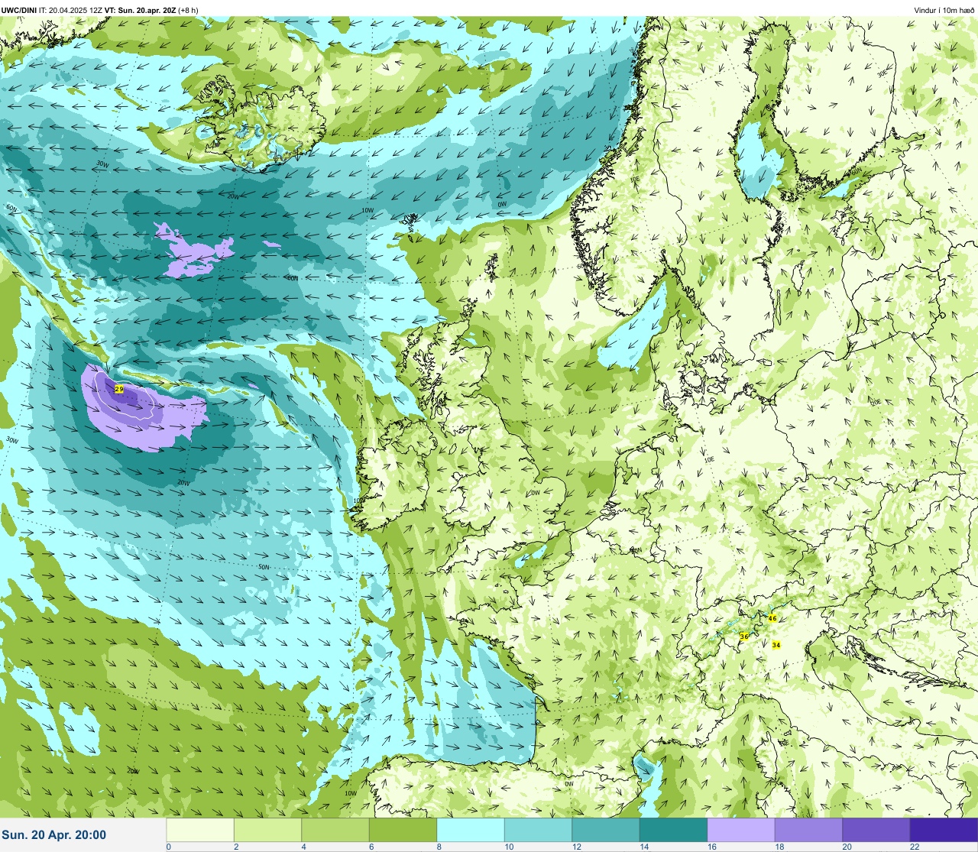Viewport: 978px width, 852px height.
Task: Select the darker green 6–8 legend swatch
Action: coord(403,830)
